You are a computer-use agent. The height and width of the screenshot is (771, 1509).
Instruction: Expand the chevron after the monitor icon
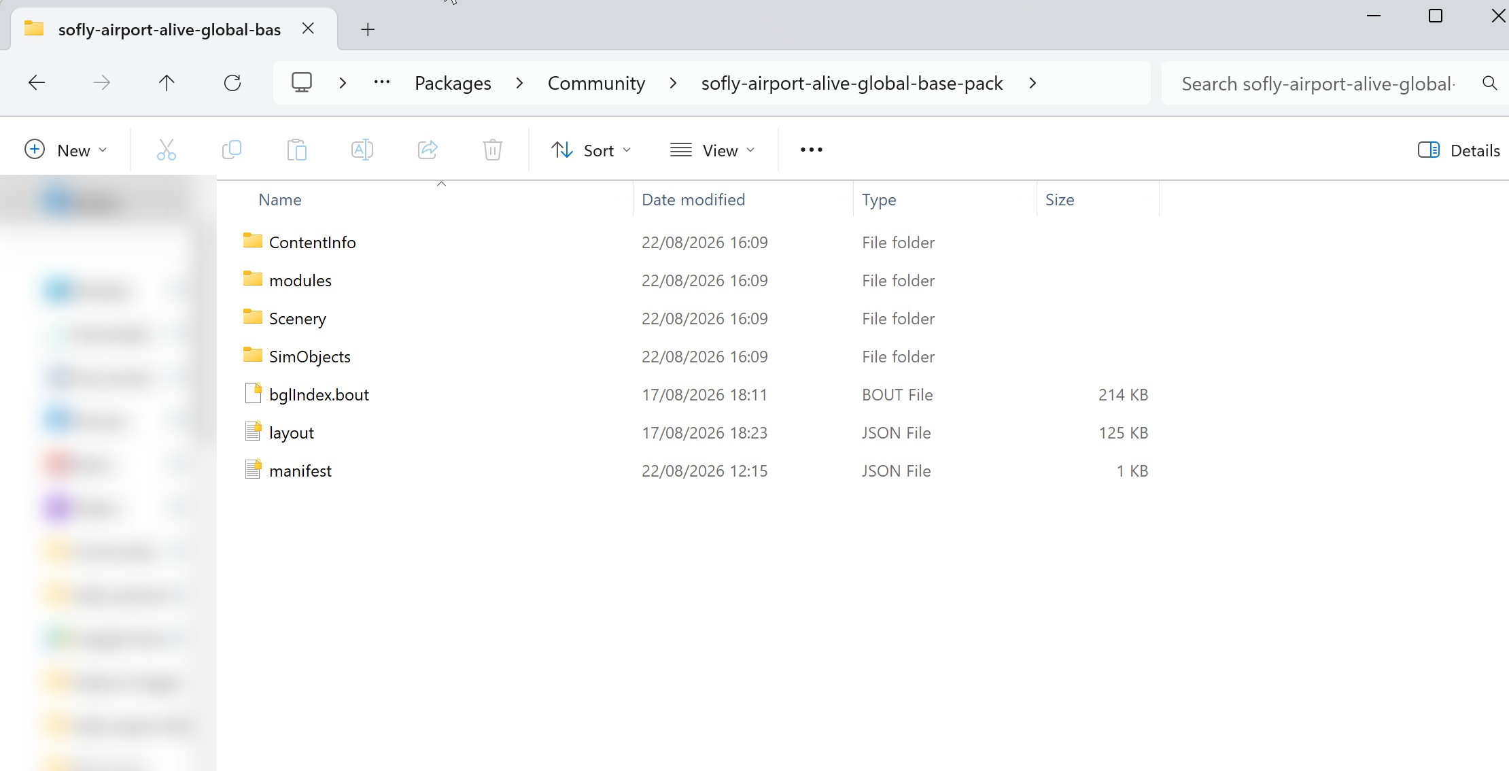click(343, 83)
